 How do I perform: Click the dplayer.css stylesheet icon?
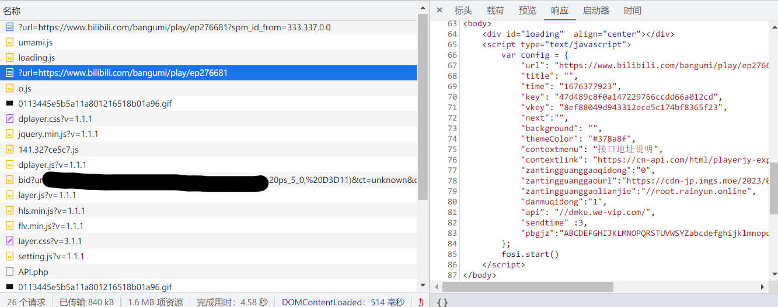pos(9,119)
